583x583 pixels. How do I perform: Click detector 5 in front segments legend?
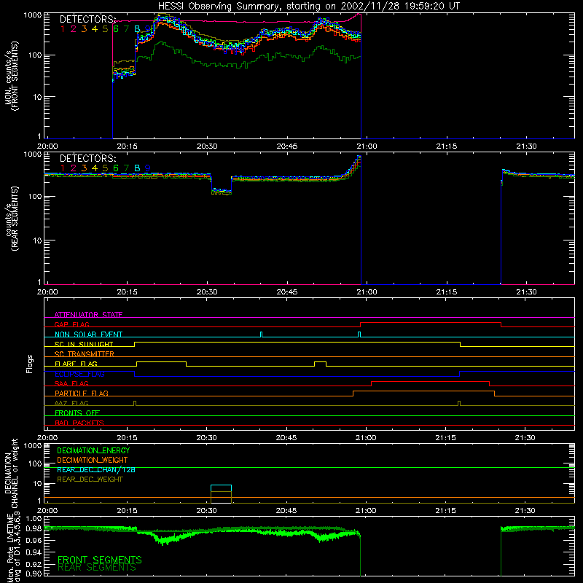point(105,29)
